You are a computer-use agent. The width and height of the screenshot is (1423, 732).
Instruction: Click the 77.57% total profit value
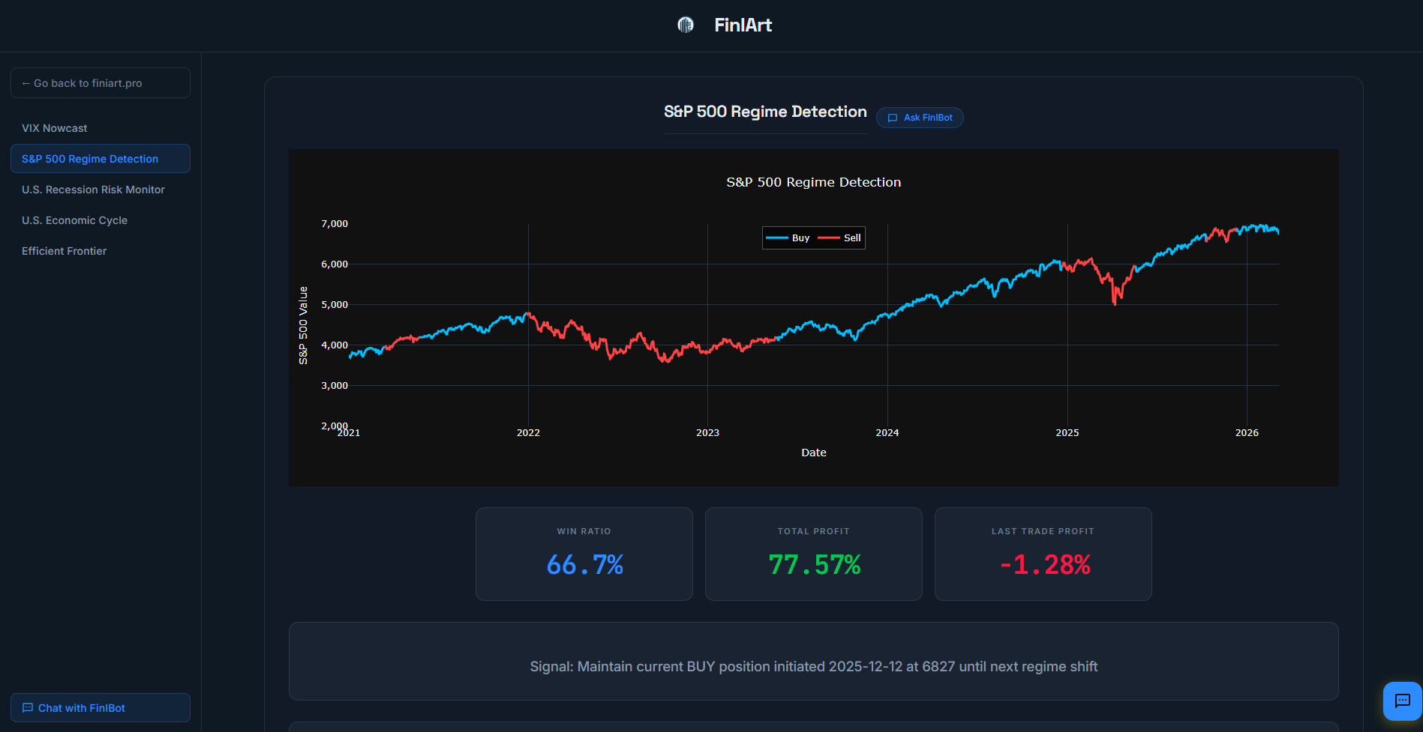[x=814, y=564]
